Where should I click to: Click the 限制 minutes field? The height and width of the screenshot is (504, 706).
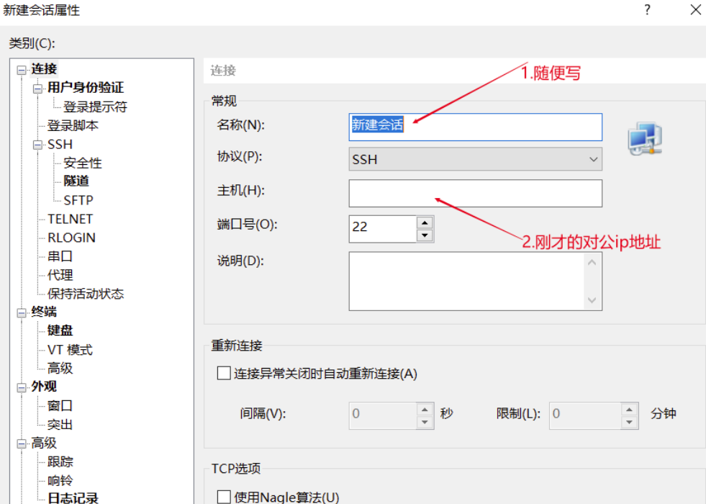585,415
